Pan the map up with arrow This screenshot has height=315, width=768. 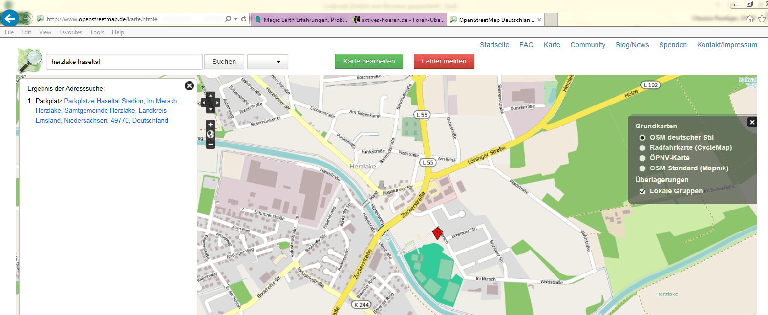[x=211, y=96]
